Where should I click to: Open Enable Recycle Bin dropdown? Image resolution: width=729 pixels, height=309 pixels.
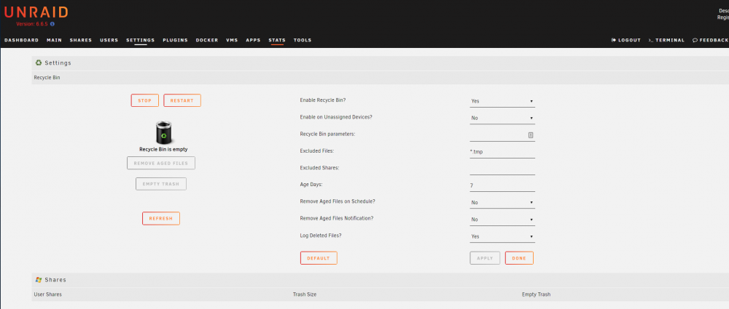[x=502, y=101]
